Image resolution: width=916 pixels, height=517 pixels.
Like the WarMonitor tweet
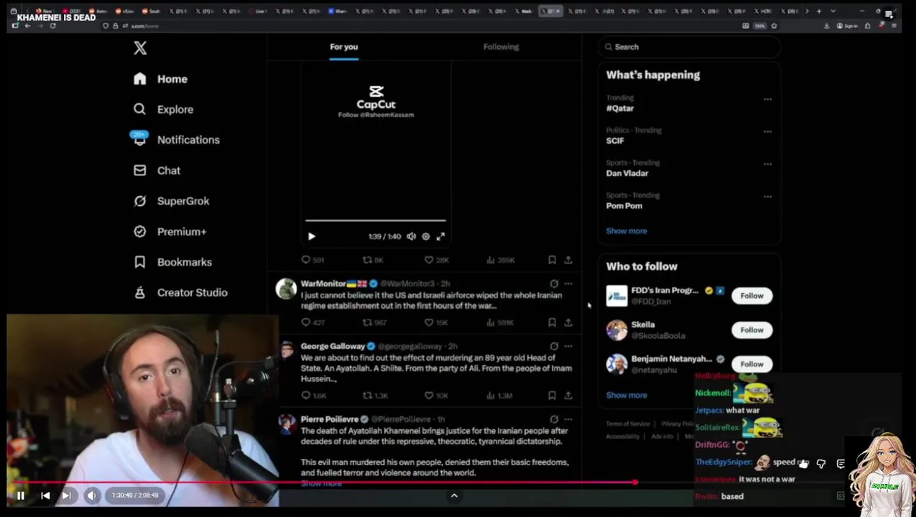(x=435, y=323)
